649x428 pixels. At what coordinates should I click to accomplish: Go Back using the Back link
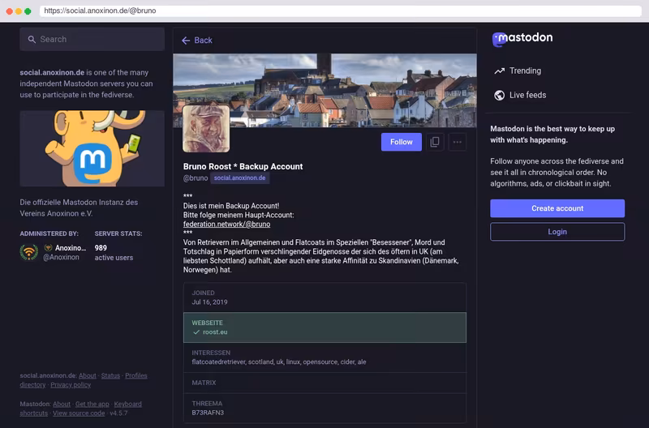(197, 40)
